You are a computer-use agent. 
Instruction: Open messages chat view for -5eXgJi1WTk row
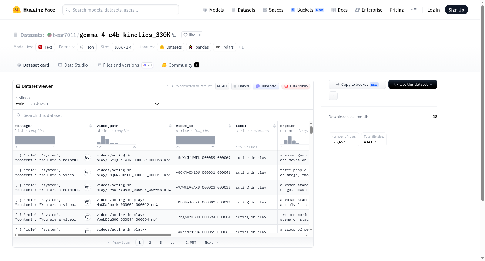(x=87, y=158)
